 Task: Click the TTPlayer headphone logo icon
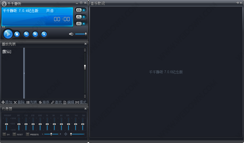pos(4,4)
